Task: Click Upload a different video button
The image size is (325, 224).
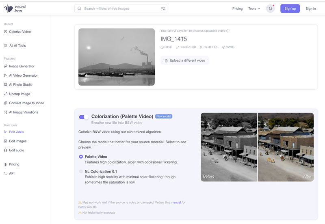Action: [185, 60]
